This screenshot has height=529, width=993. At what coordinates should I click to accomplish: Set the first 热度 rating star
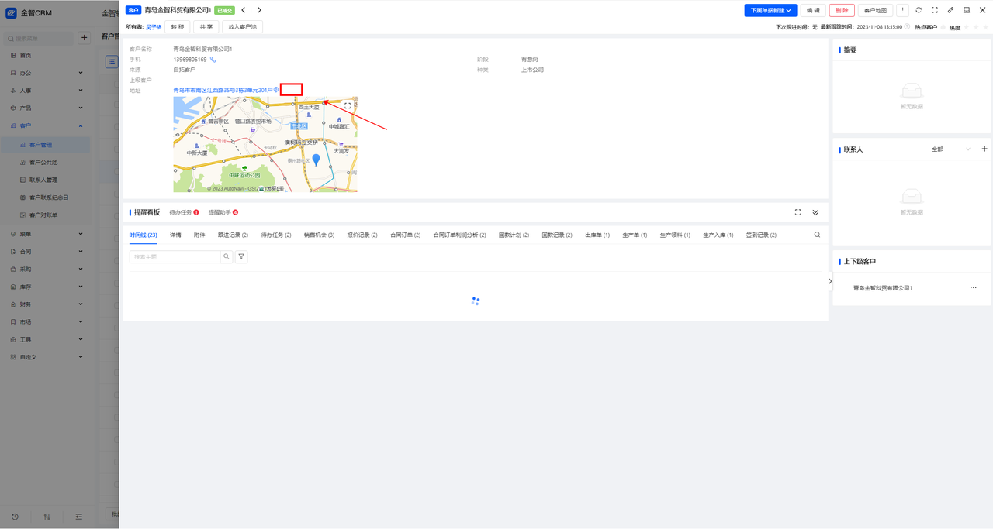(x=966, y=27)
